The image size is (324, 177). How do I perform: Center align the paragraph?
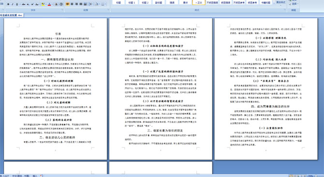(72, 4)
